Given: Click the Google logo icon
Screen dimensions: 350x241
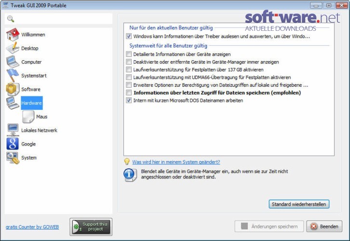Looking at the screenshot, I should point(13,144).
